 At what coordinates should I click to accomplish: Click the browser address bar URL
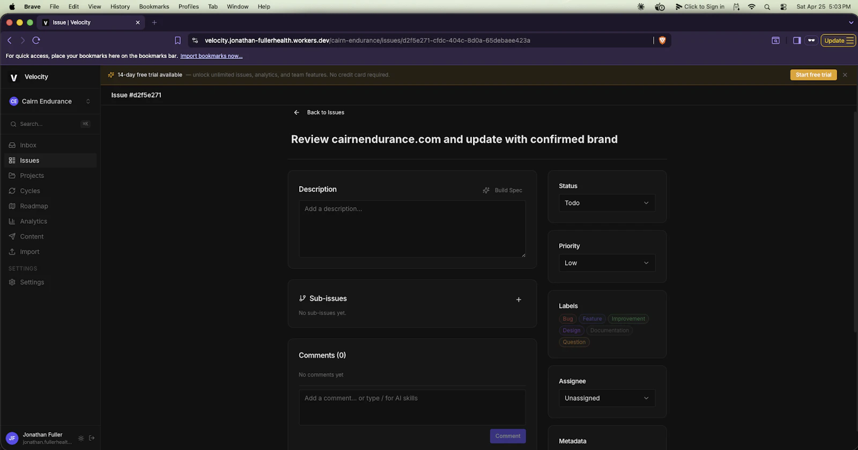pyautogui.click(x=367, y=41)
